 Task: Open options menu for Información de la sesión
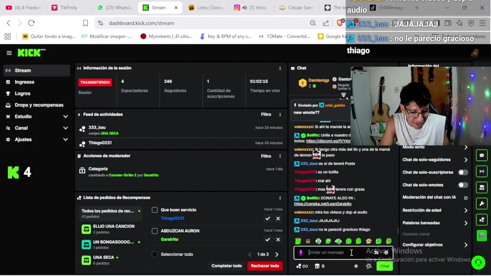[x=280, y=68]
